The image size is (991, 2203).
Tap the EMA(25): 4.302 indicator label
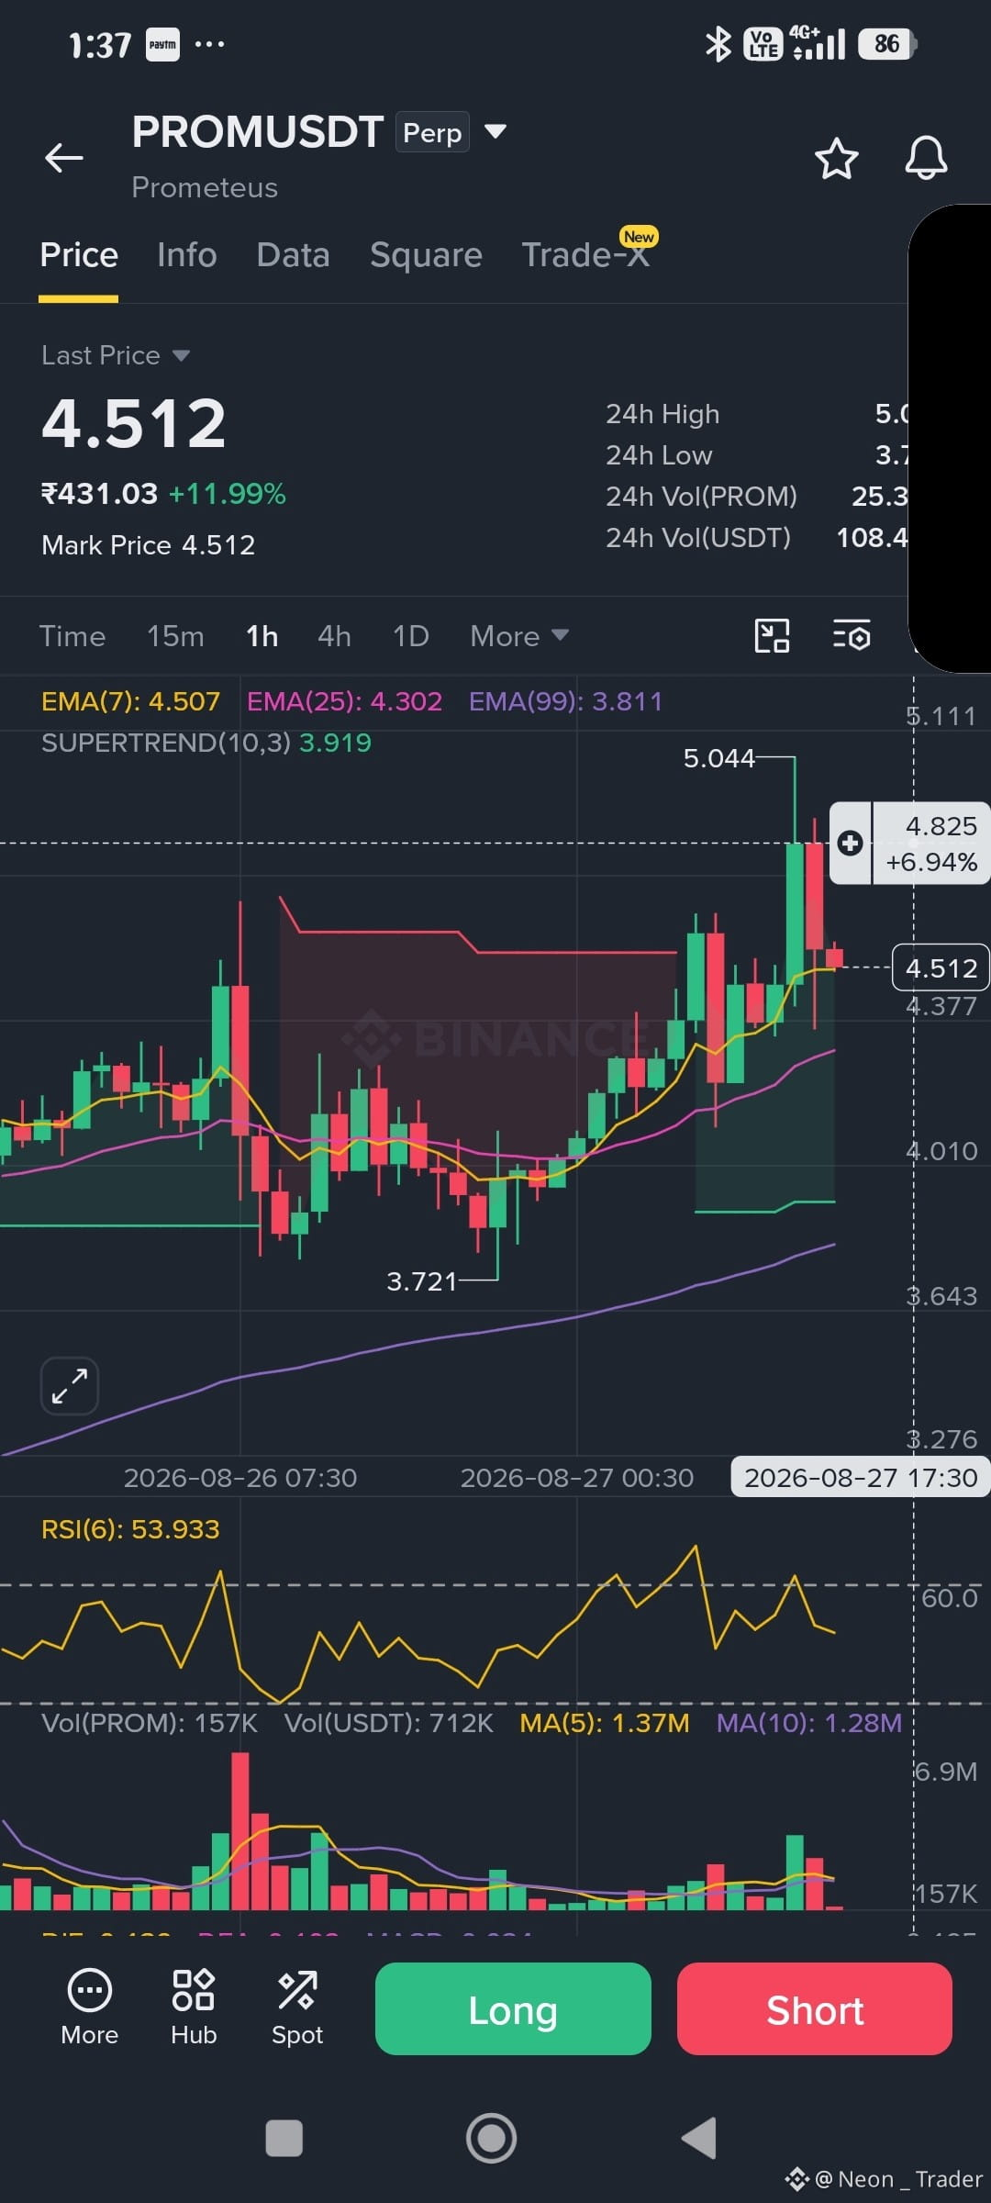pyautogui.click(x=345, y=701)
